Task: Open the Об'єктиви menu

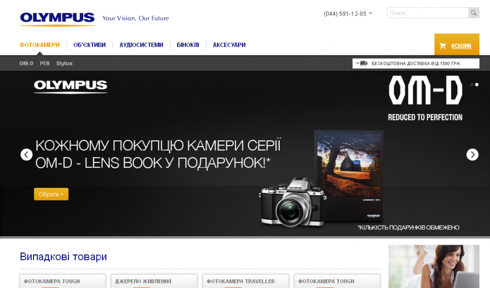Action: (90, 45)
